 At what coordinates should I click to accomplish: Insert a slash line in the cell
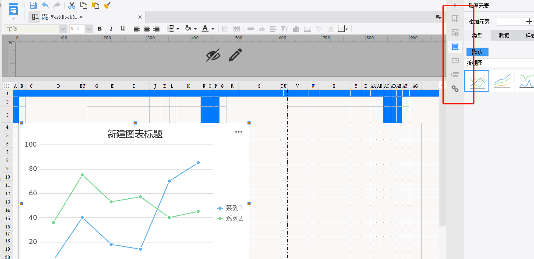pos(319,29)
